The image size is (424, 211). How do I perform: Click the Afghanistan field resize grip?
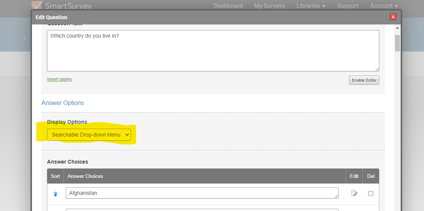[x=336, y=196]
